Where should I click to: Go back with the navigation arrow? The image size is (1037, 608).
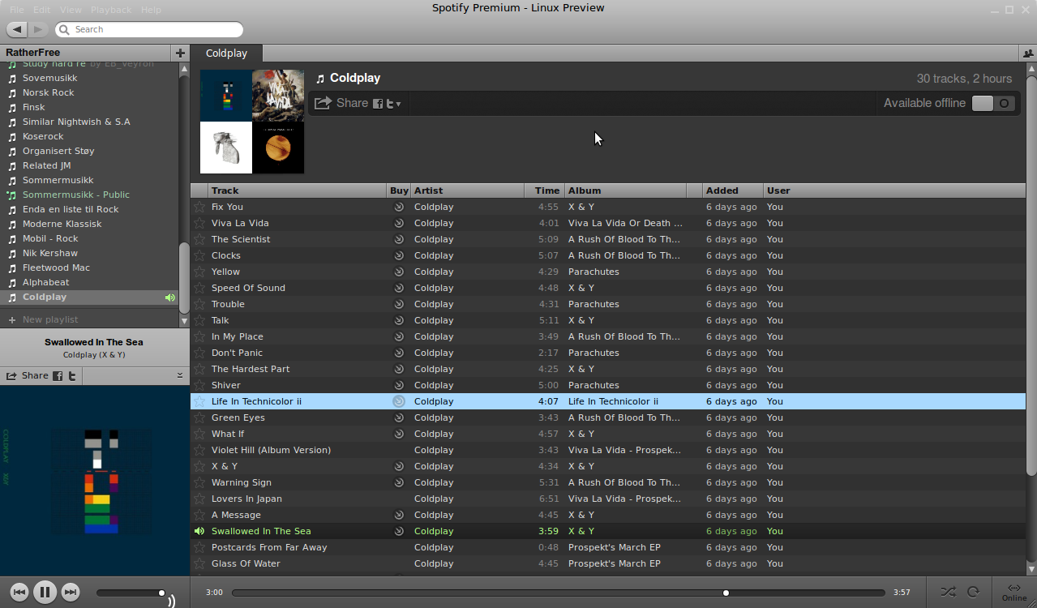tap(17, 29)
